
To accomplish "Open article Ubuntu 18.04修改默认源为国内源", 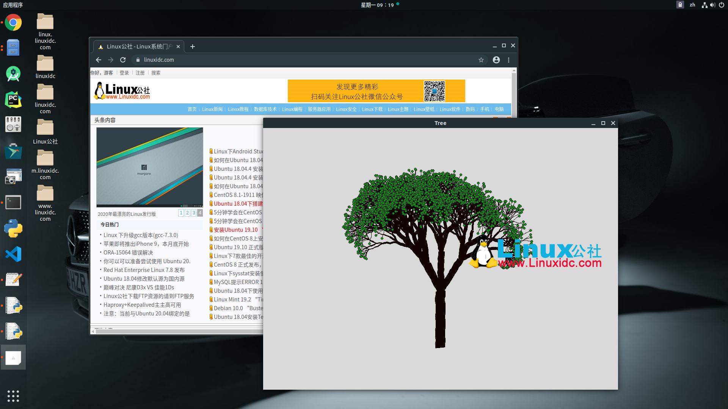I will [144, 279].
